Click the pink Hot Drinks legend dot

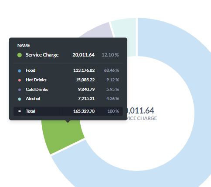point(20,80)
